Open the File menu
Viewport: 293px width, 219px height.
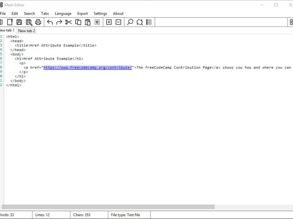point(3,14)
